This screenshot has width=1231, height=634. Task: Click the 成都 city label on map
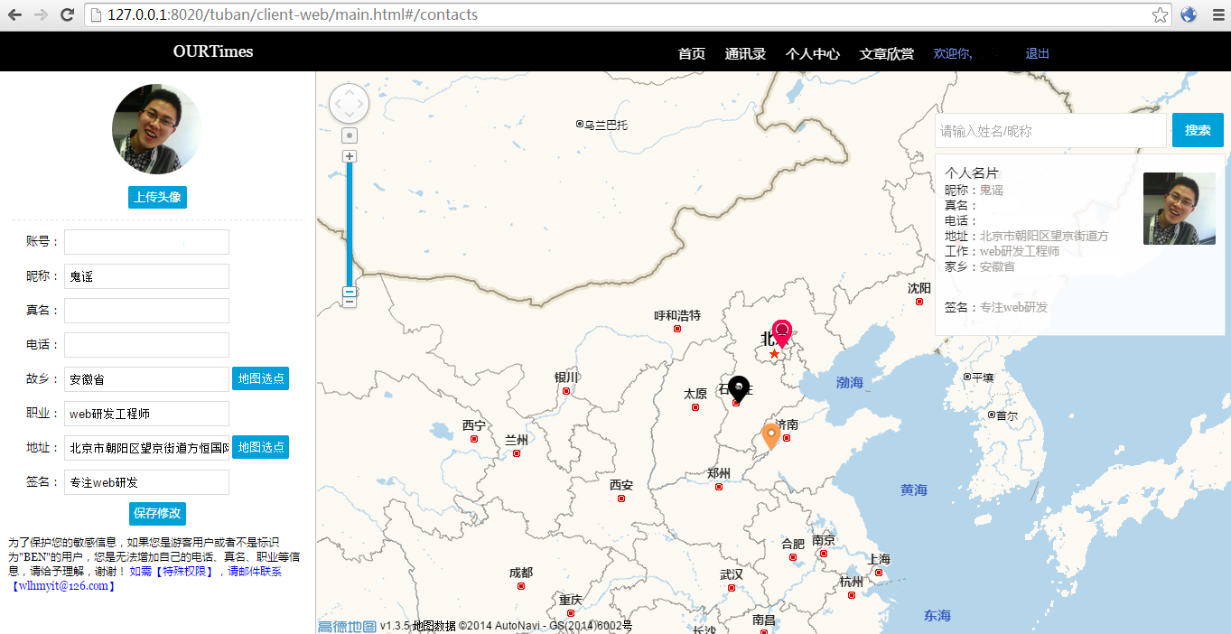pyautogui.click(x=521, y=573)
